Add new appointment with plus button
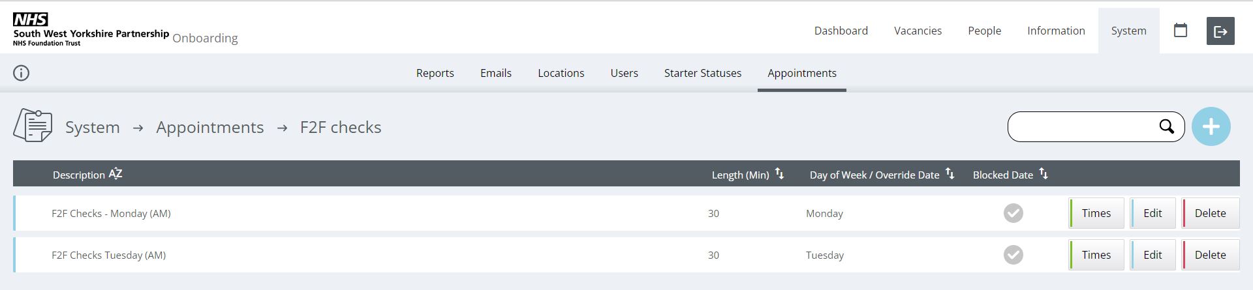Screen dimensions: 1253x290 pos(1211,126)
